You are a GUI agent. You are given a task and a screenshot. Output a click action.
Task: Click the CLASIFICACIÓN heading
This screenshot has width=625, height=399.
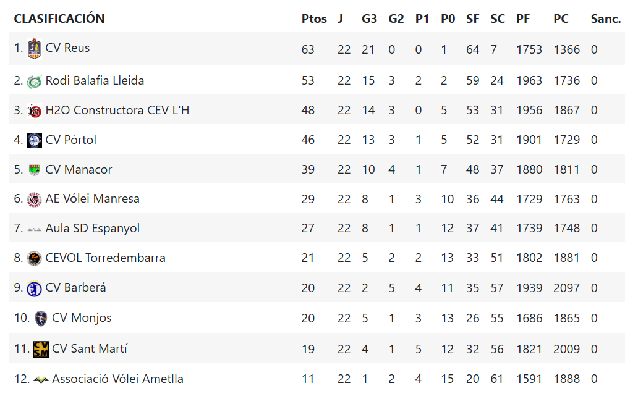tap(59, 19)
